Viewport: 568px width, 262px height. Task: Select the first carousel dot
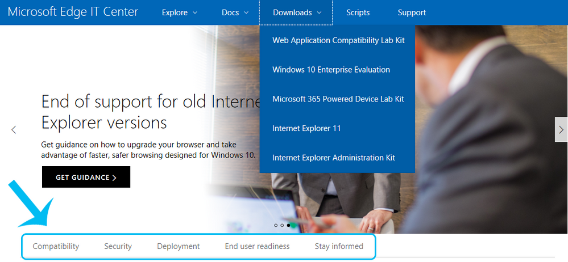(276, 225)
